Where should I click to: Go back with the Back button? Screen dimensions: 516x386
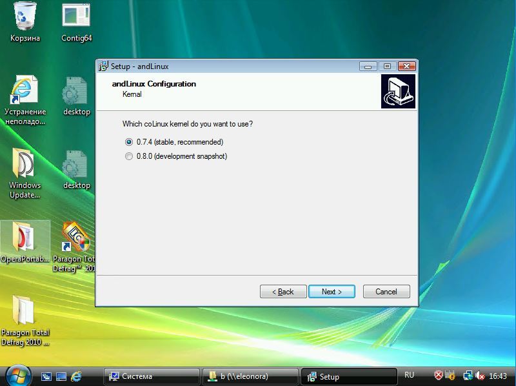coord(283,292)
